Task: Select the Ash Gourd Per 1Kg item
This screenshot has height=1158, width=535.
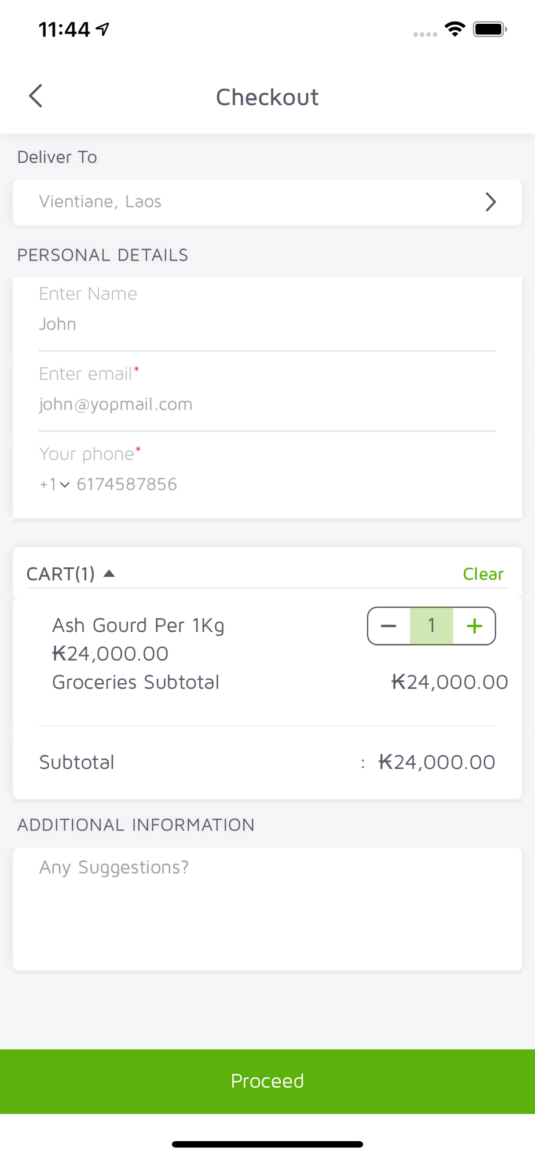Action: 138,625
